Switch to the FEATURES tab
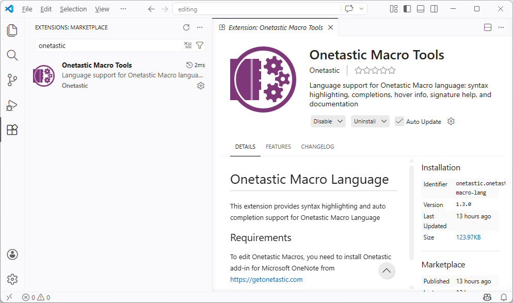 (278, 147)
